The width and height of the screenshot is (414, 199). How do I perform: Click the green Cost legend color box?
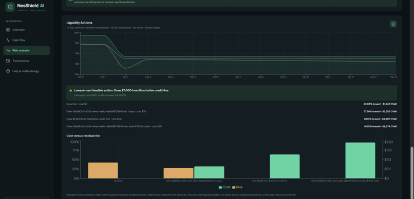220,187
